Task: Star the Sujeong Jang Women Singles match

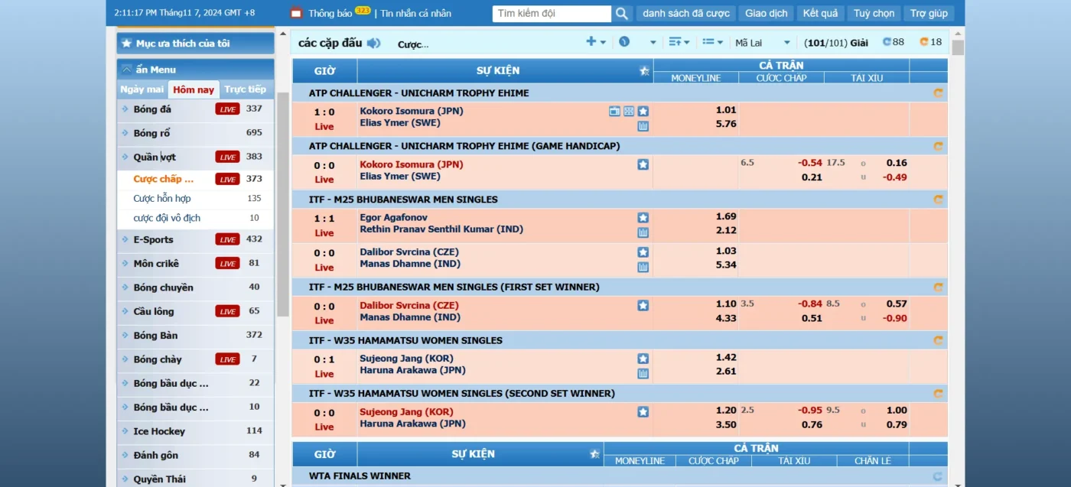Action: [x=643, y=359]
